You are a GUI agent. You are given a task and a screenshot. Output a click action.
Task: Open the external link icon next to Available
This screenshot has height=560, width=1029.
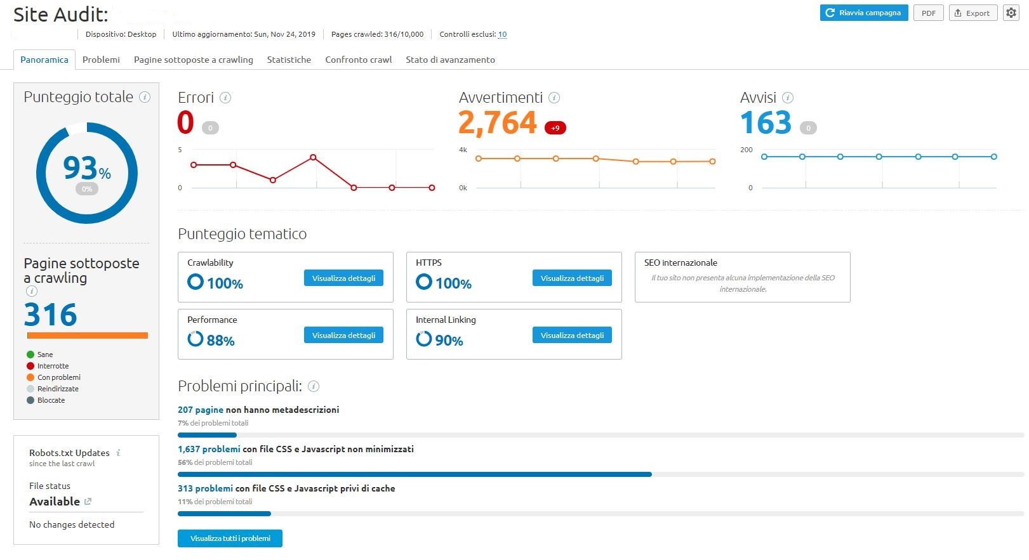click(x=88, y=501)
